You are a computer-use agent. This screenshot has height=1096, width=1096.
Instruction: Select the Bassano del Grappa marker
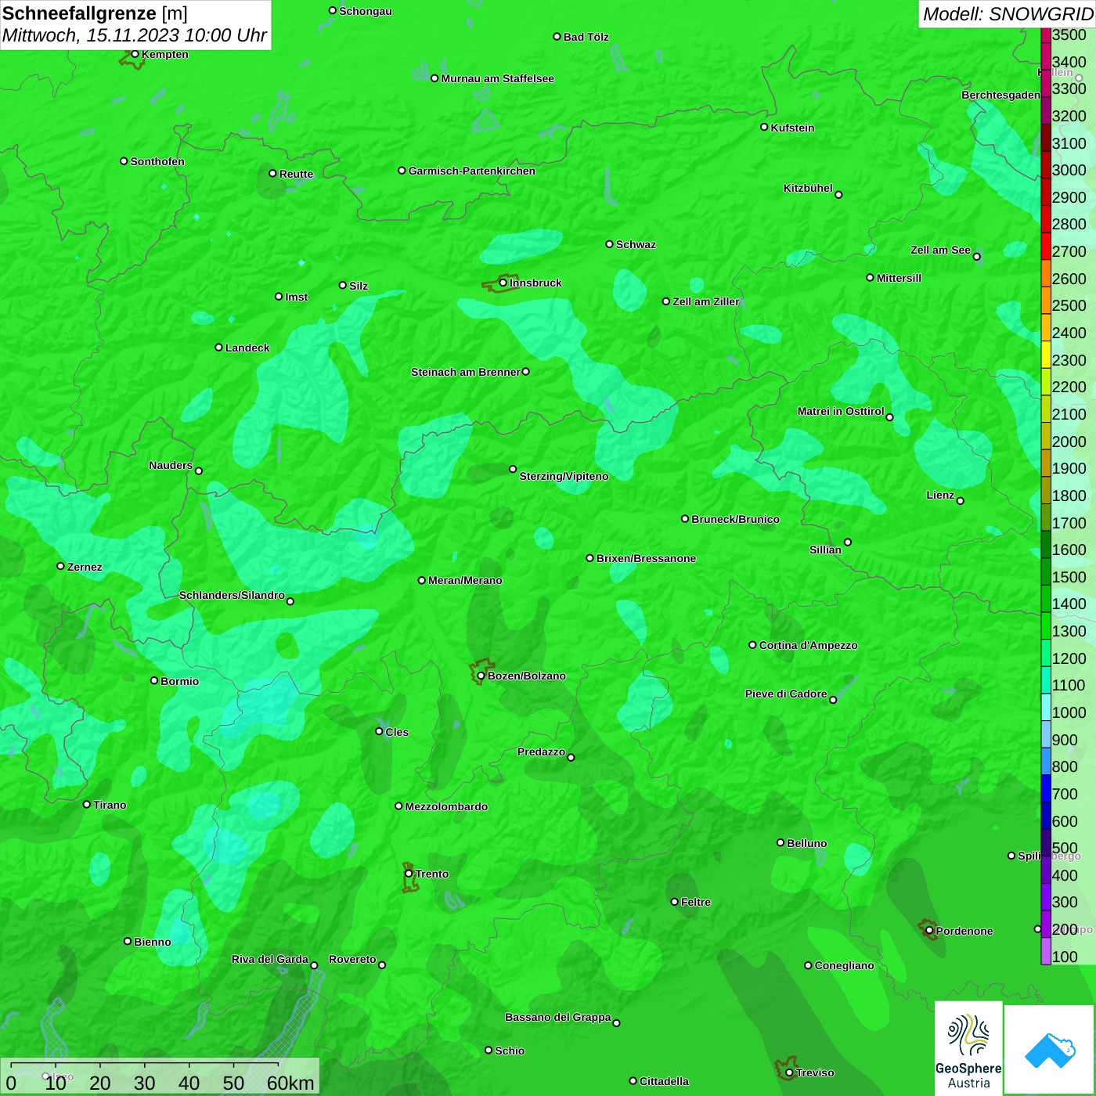click(616, 1022)
